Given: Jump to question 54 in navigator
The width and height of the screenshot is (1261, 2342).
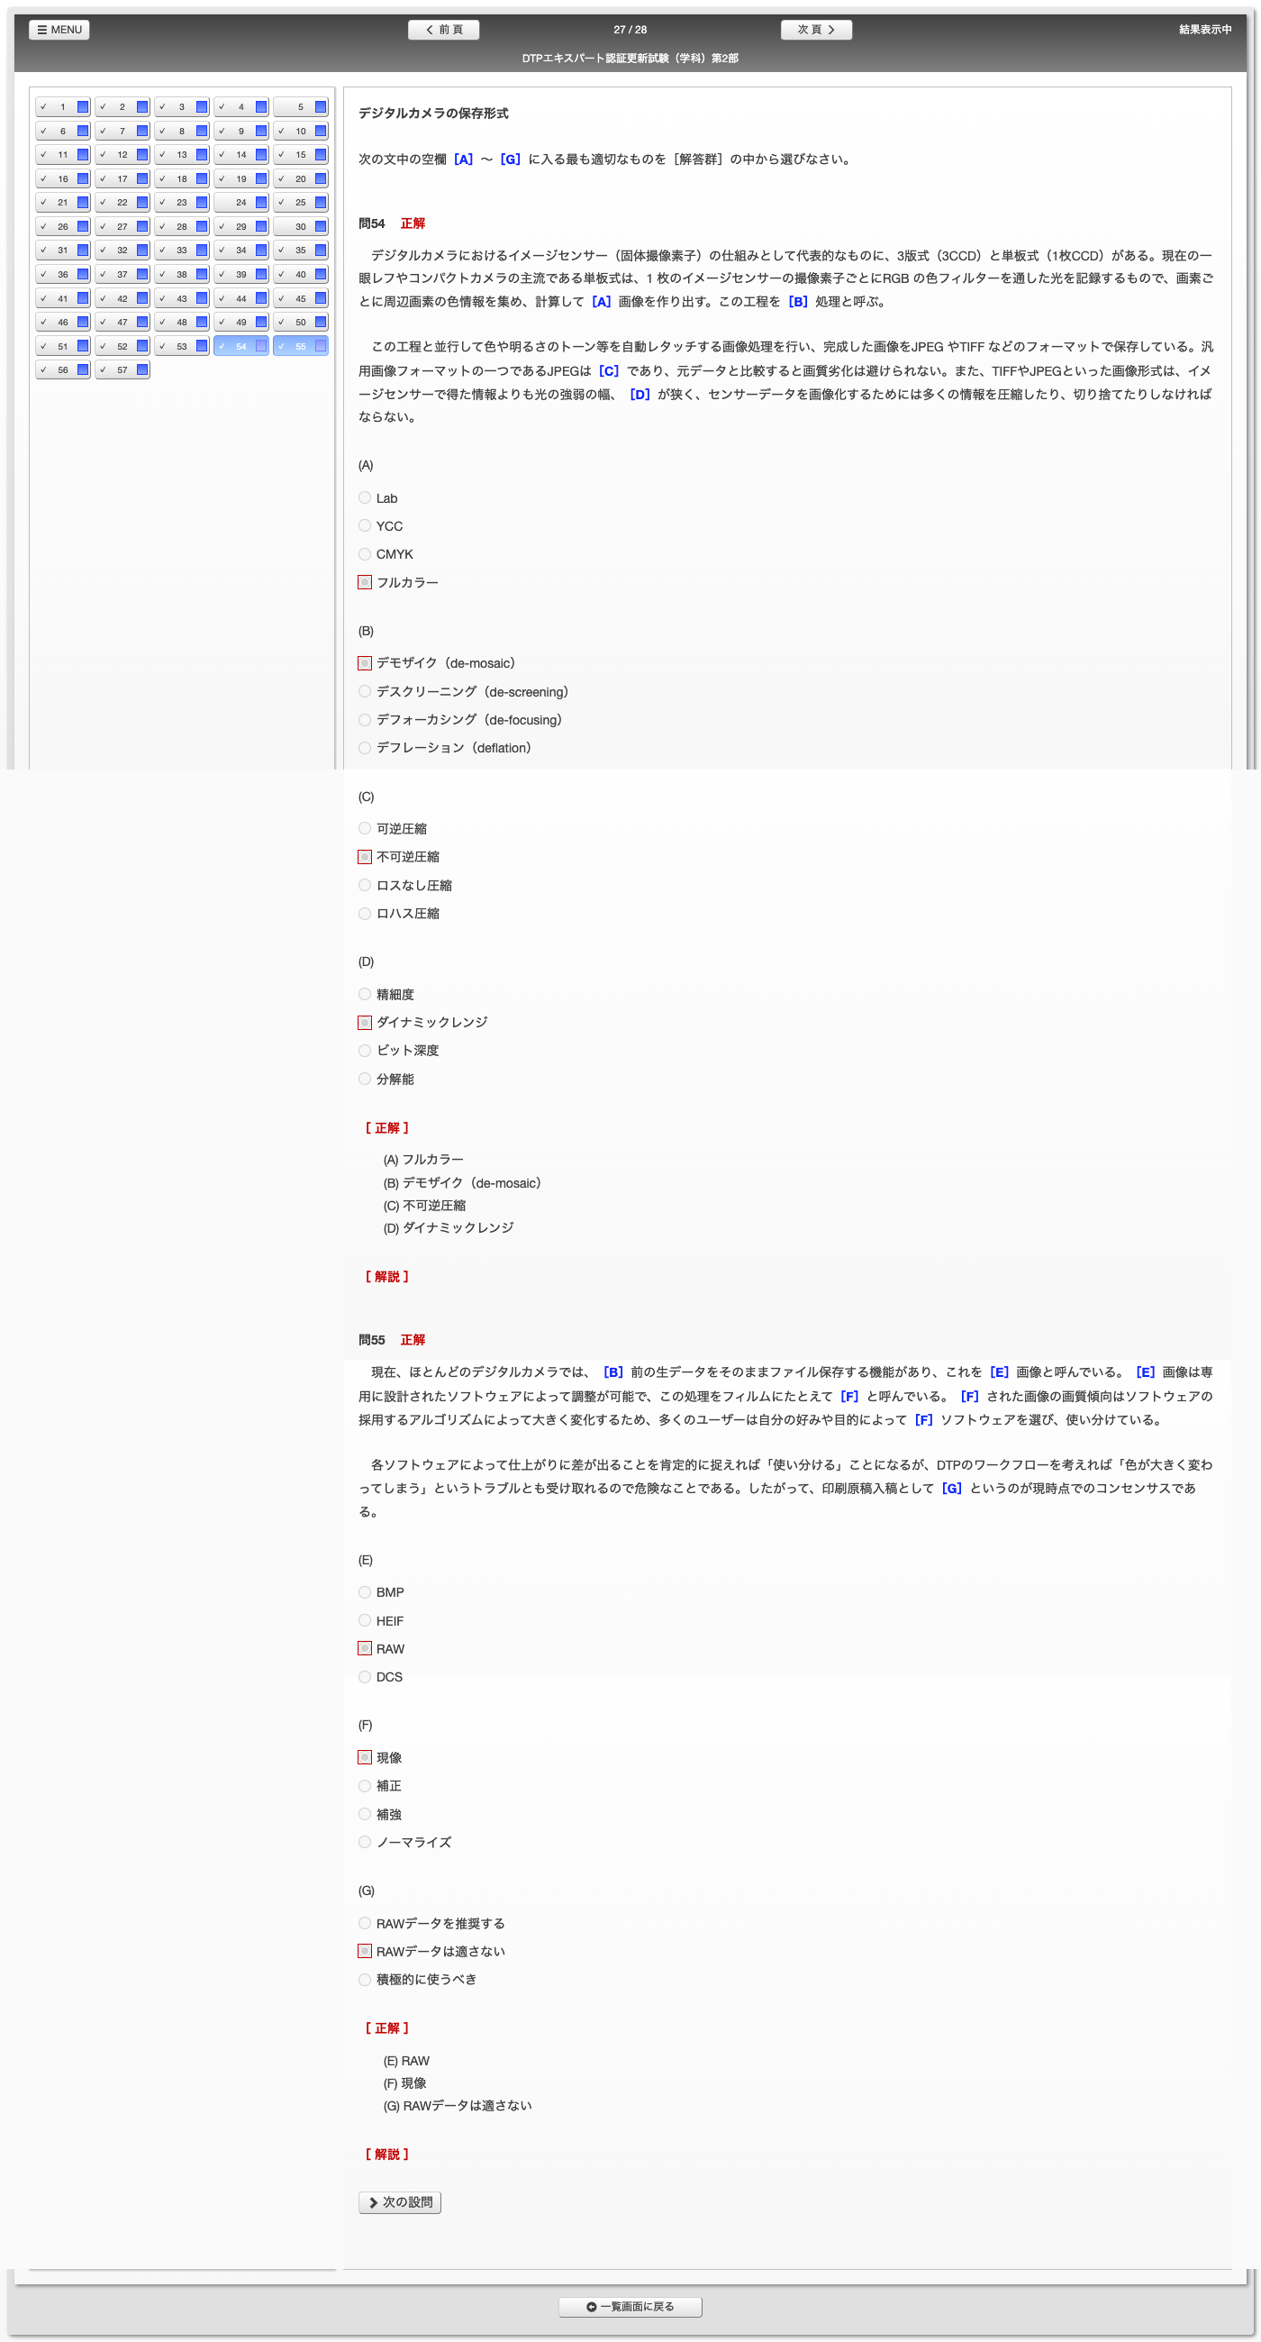Looking at the screenshot, I should point(240,346).
